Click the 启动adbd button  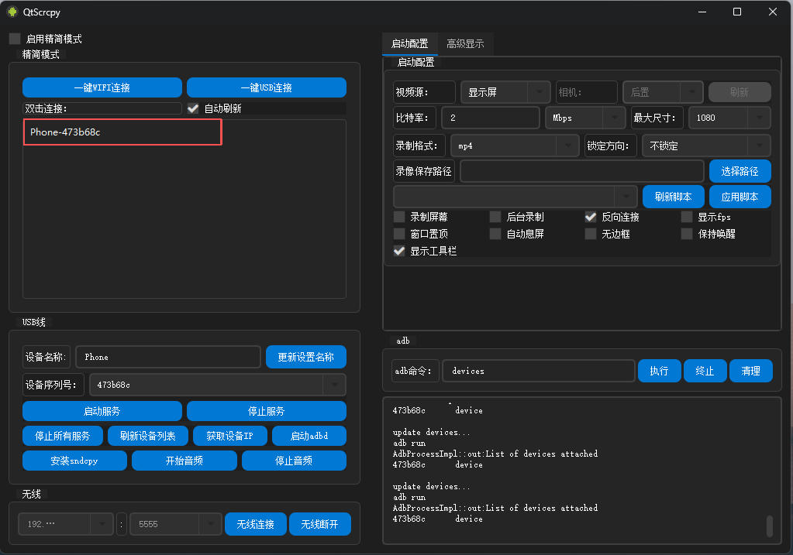click(x=309, y=436)
